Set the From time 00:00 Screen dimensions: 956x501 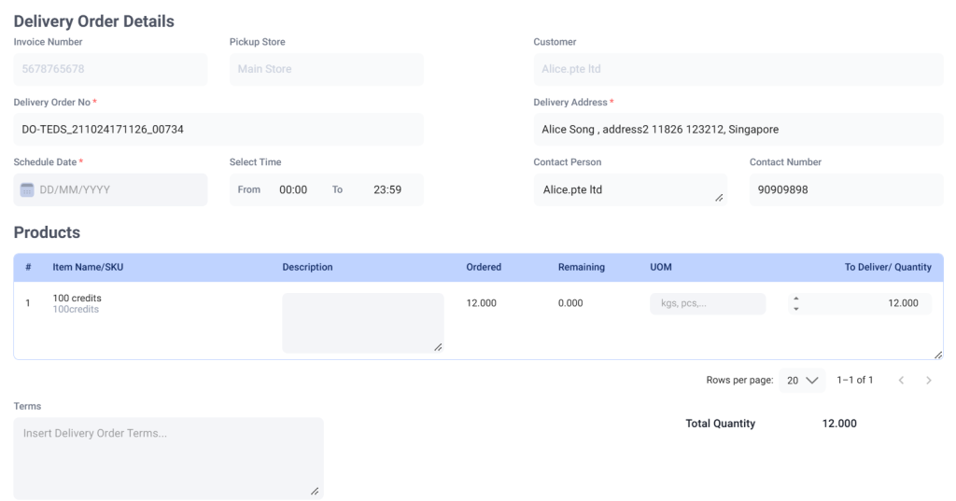coord(293,189)
